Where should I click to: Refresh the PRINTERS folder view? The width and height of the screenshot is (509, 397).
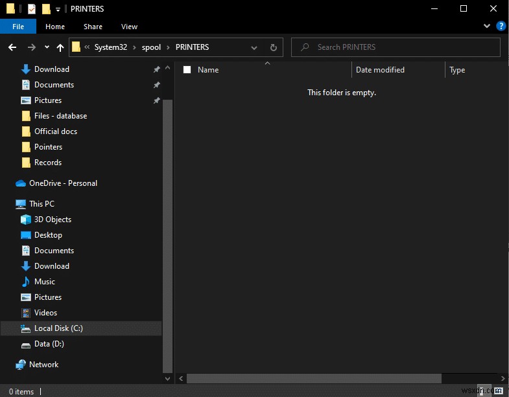click(273, 47)
